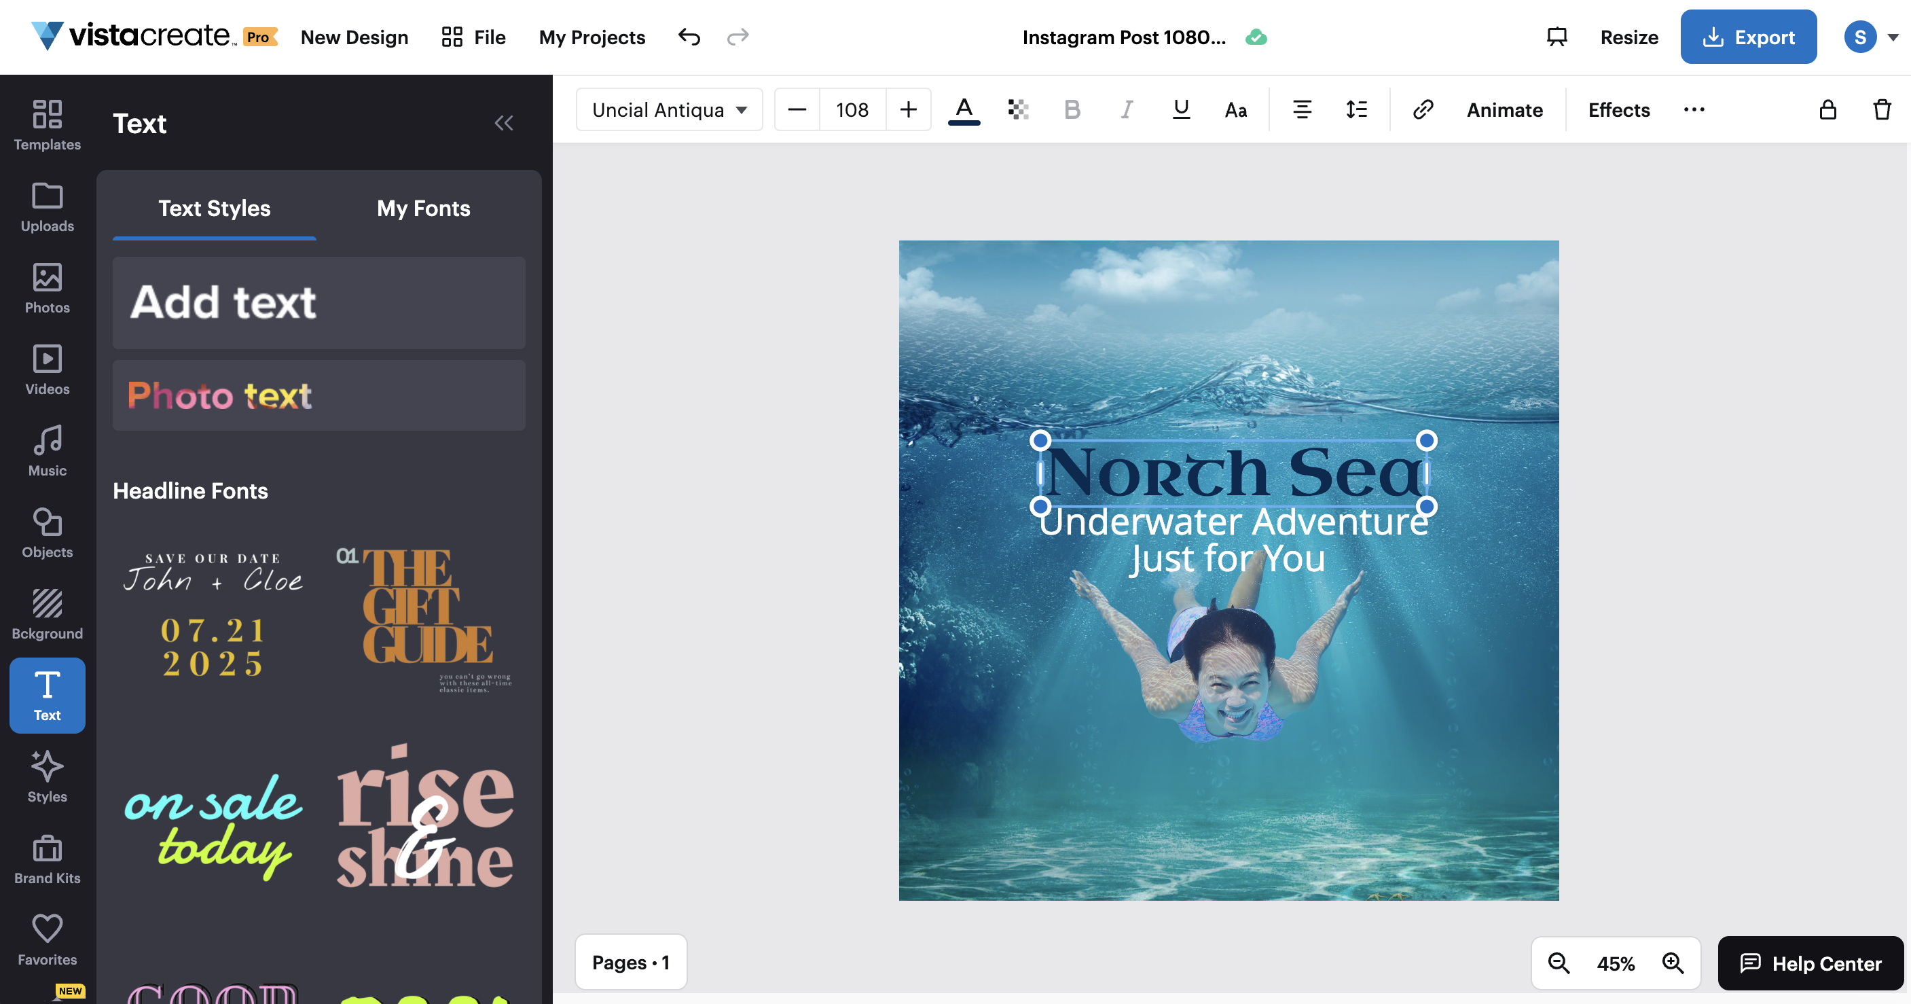This screenshot has width=1911, height=1004.
Task: Open My Projects
Action: [x=592, y=37]
